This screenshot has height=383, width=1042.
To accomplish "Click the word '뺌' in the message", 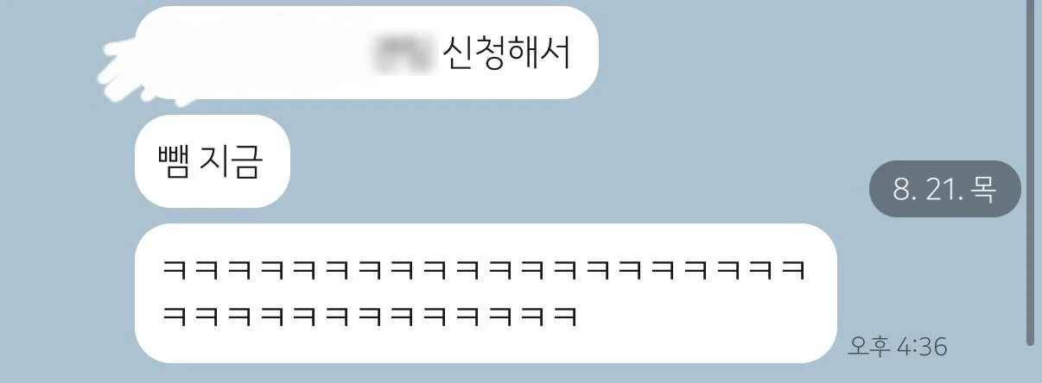I will pyautogui.click(x=174, y=161).
